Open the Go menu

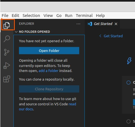pos(59,16)
